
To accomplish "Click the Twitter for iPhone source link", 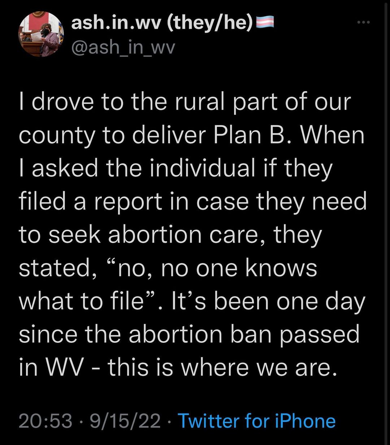I will 257,421.
